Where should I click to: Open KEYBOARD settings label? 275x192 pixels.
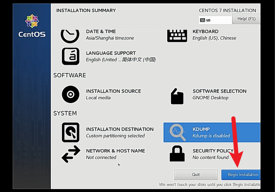point(206,32)
